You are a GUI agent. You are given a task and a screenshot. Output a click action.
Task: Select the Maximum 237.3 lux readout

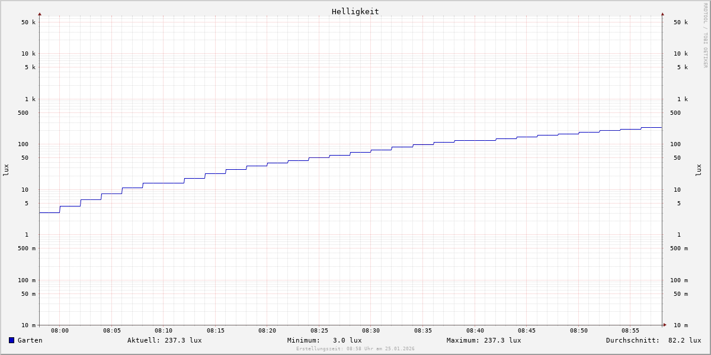pyautogui.click(x=483, y=340)
